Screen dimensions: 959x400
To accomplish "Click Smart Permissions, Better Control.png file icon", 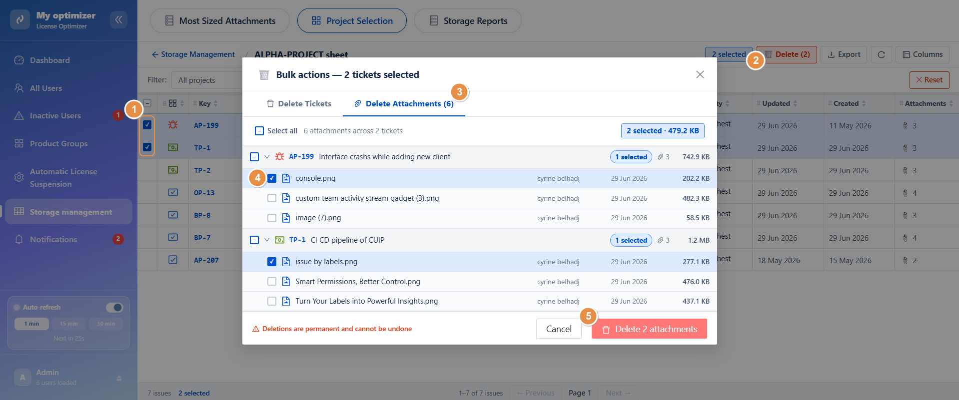I will pyautogui.click(x=286, y=282).
